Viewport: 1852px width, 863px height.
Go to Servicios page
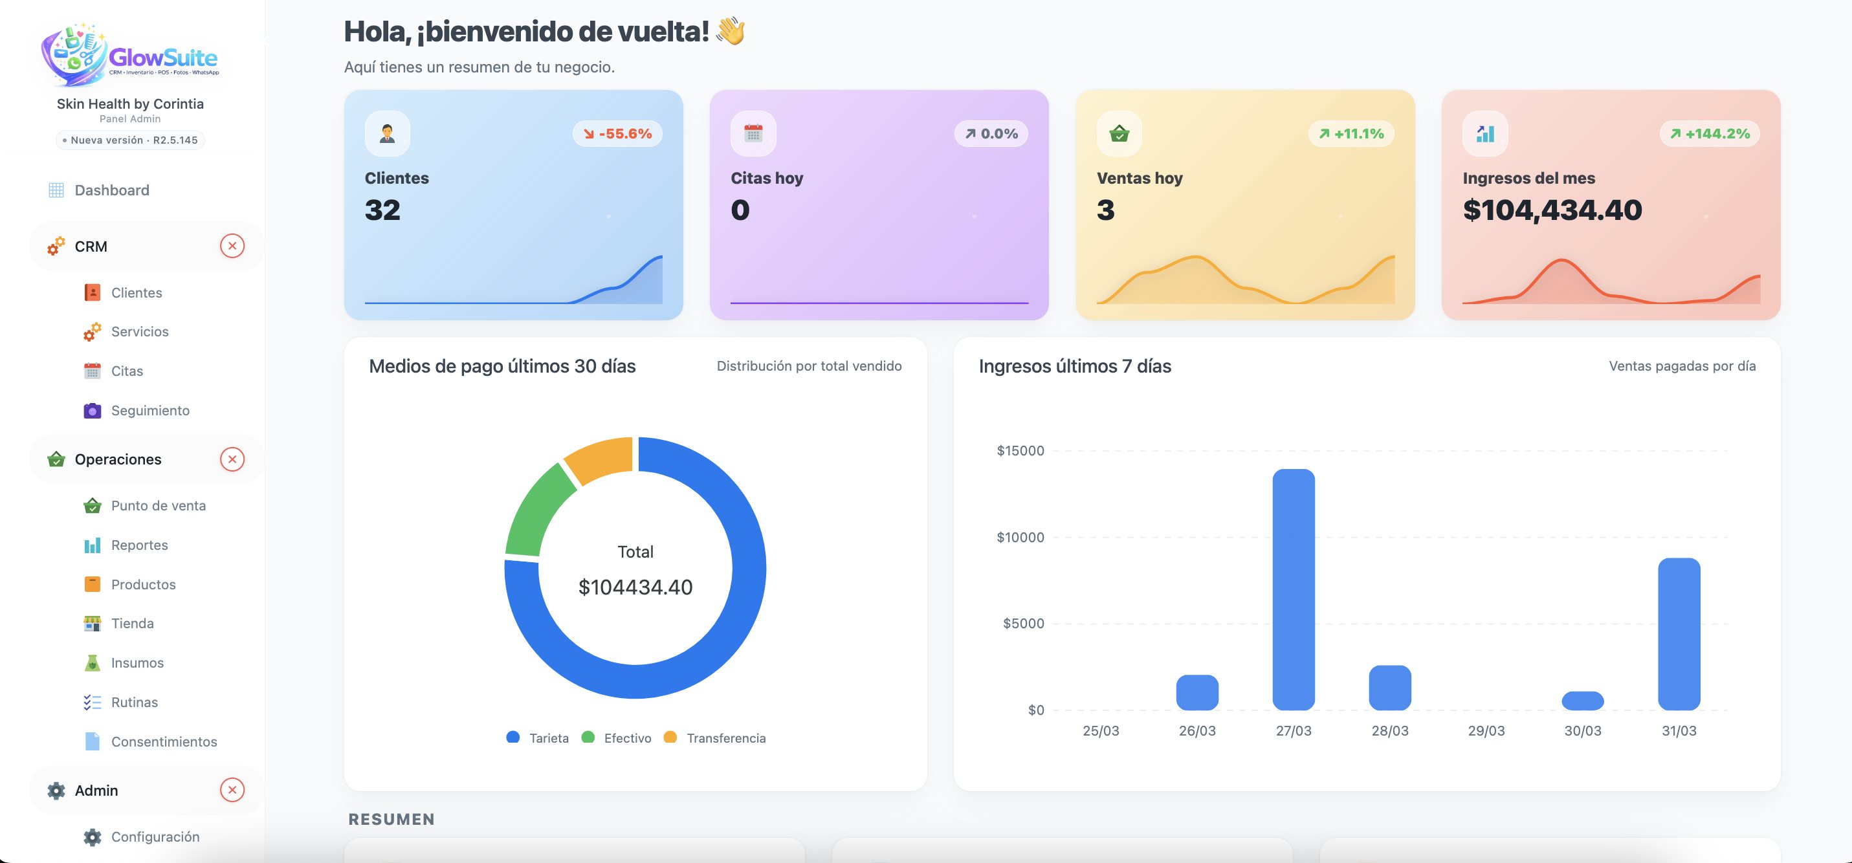pyautogui.click(x=140, y=332)
